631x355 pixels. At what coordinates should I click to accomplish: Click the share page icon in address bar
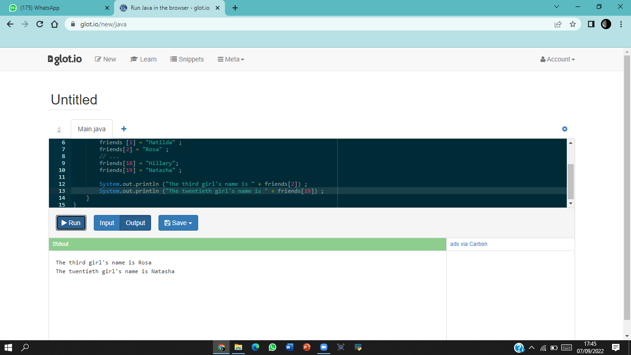(558, 24)
